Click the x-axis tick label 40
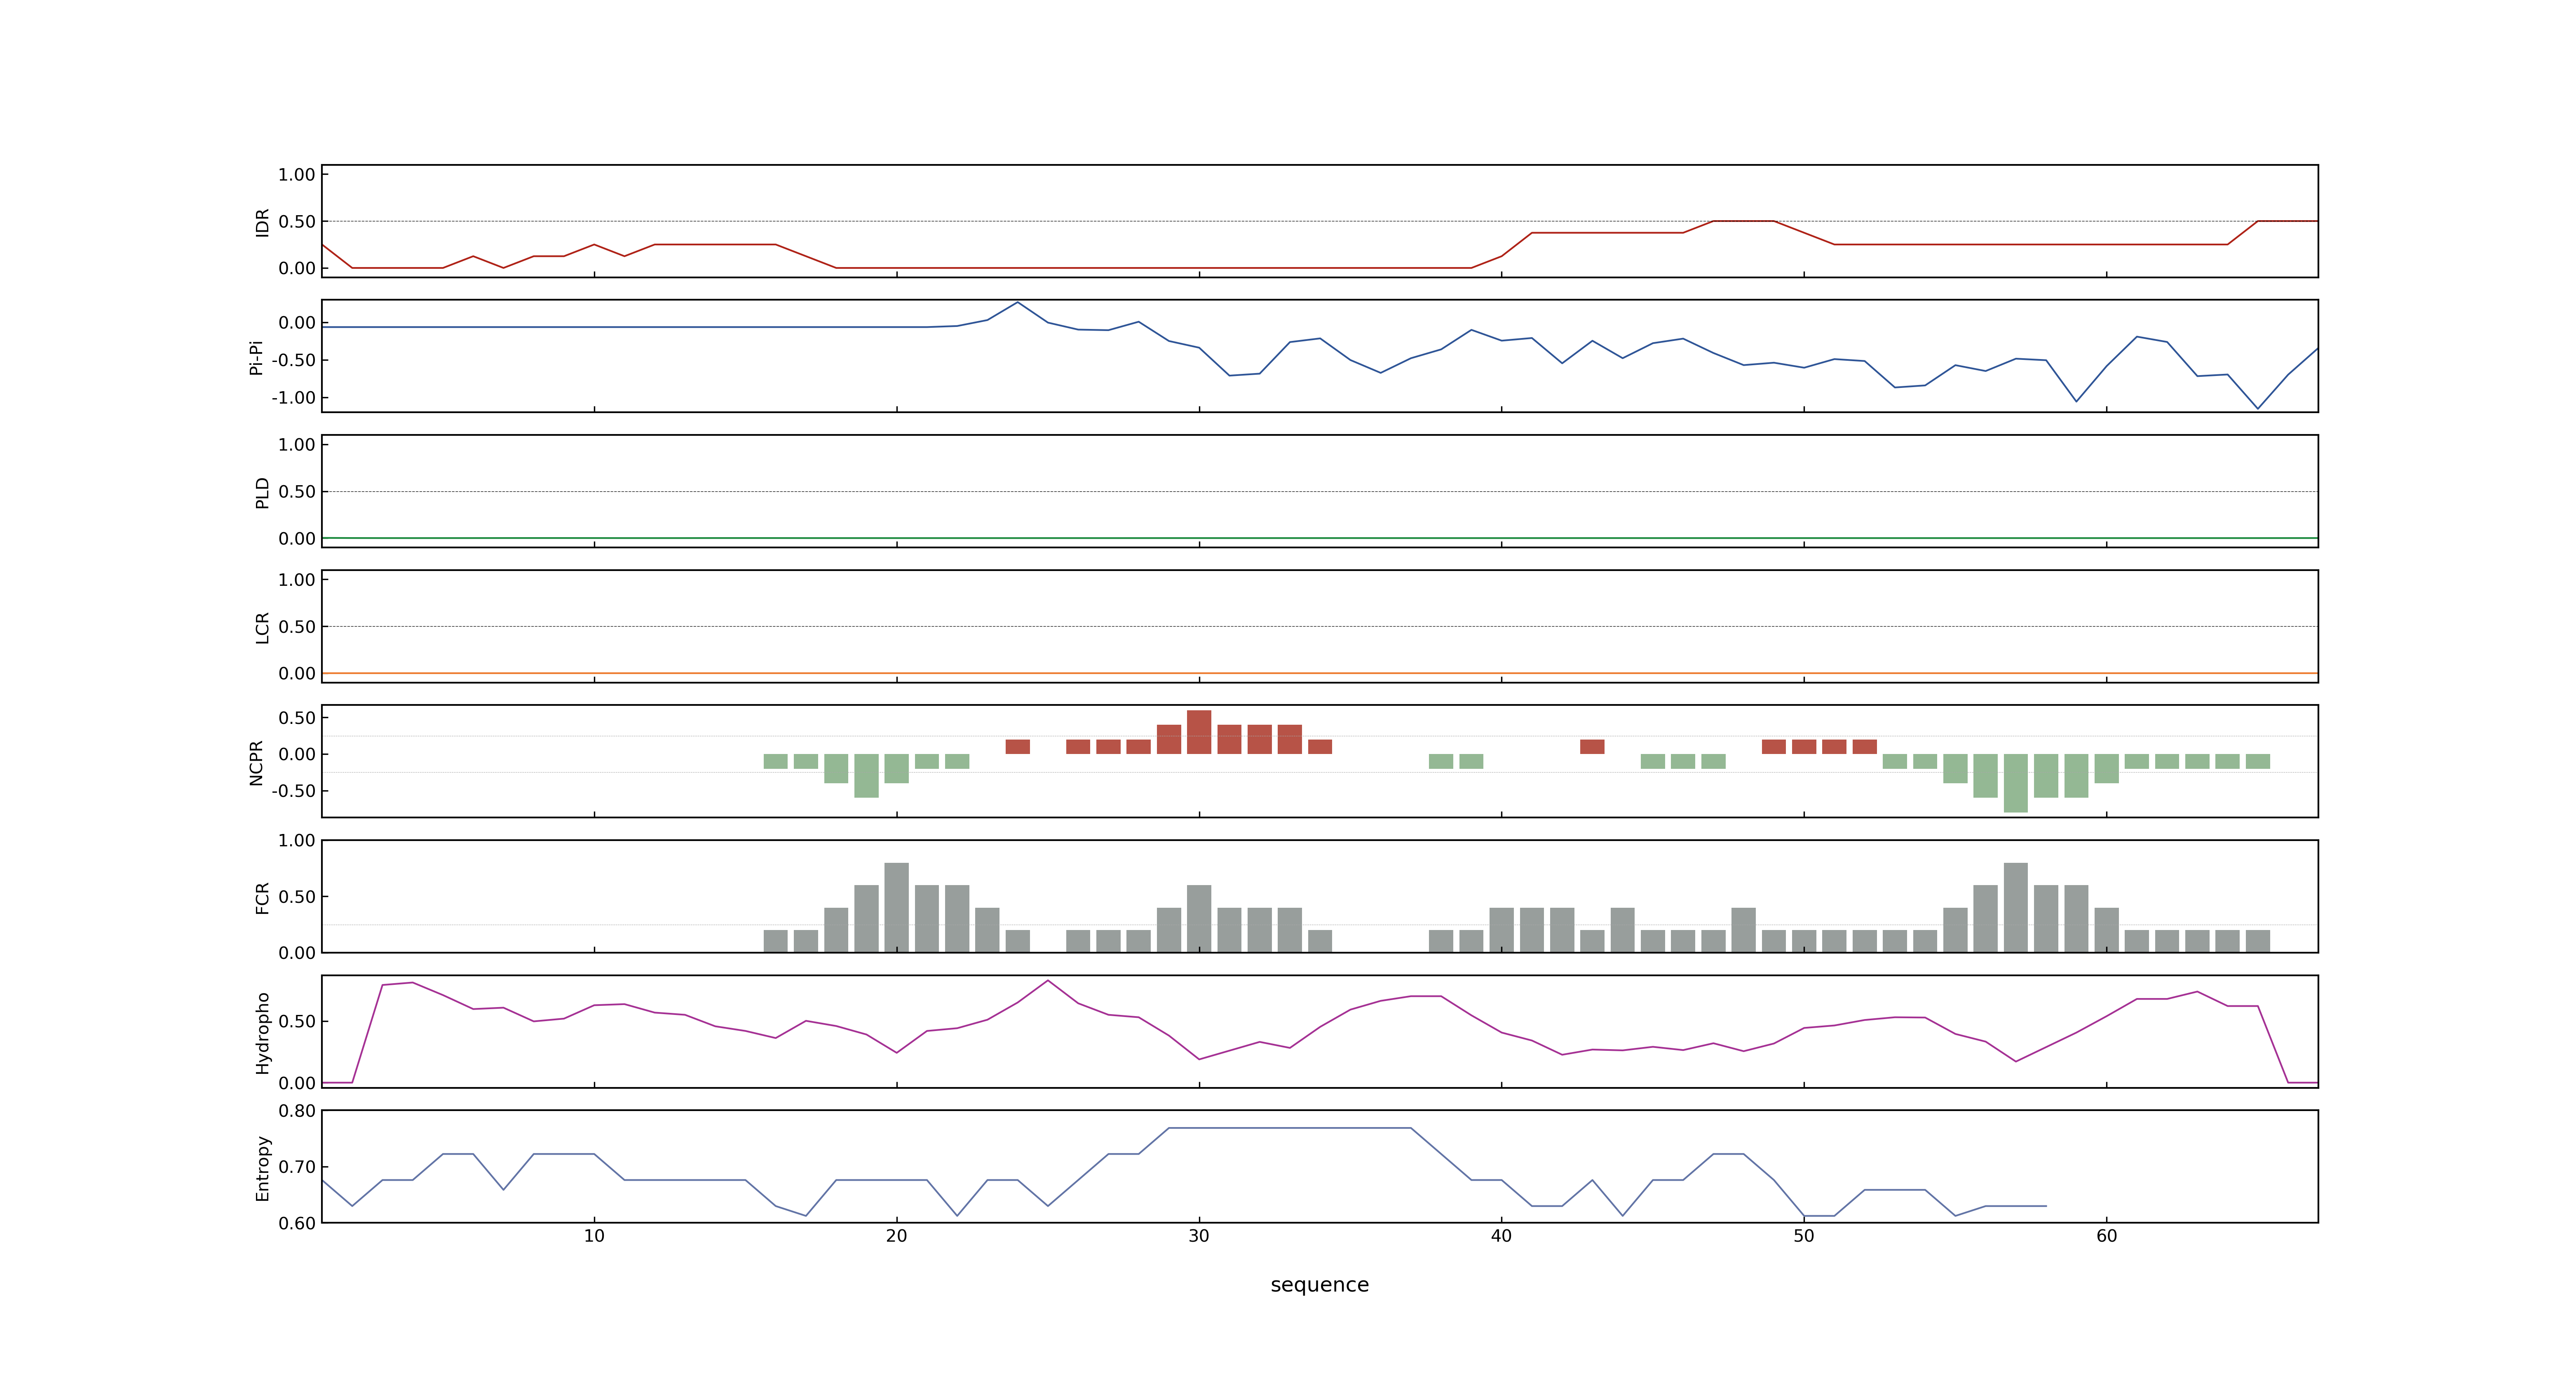 point(1501,1236)
